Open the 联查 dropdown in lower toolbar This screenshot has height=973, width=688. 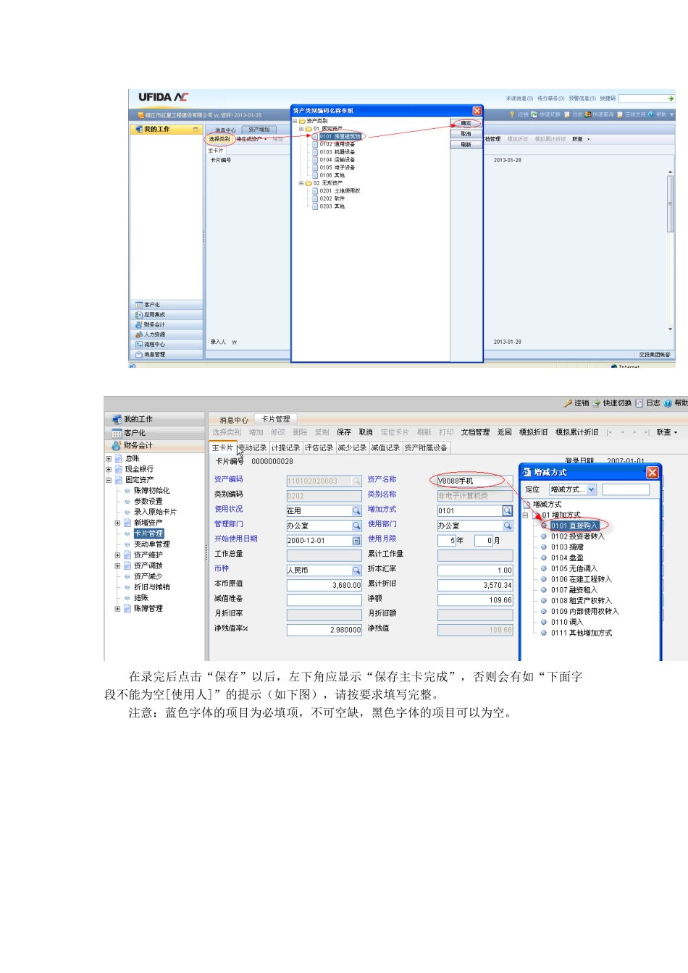(667, 432)
